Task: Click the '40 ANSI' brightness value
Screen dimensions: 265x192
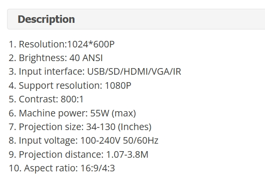Action: pyautogui.click(x=86, y=58)
